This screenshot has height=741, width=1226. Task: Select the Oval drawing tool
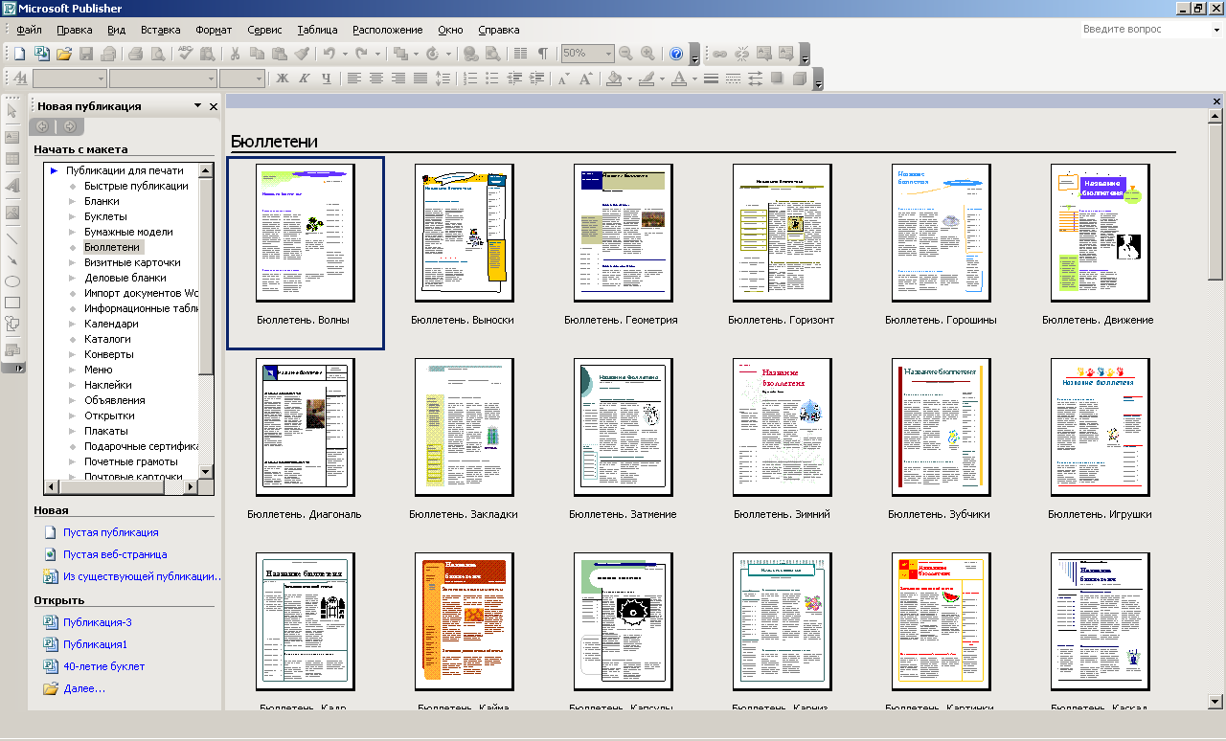coord(12,281)
